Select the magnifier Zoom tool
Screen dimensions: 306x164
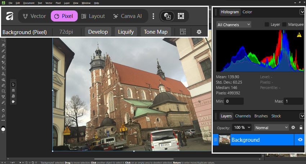tap(3, 116)
